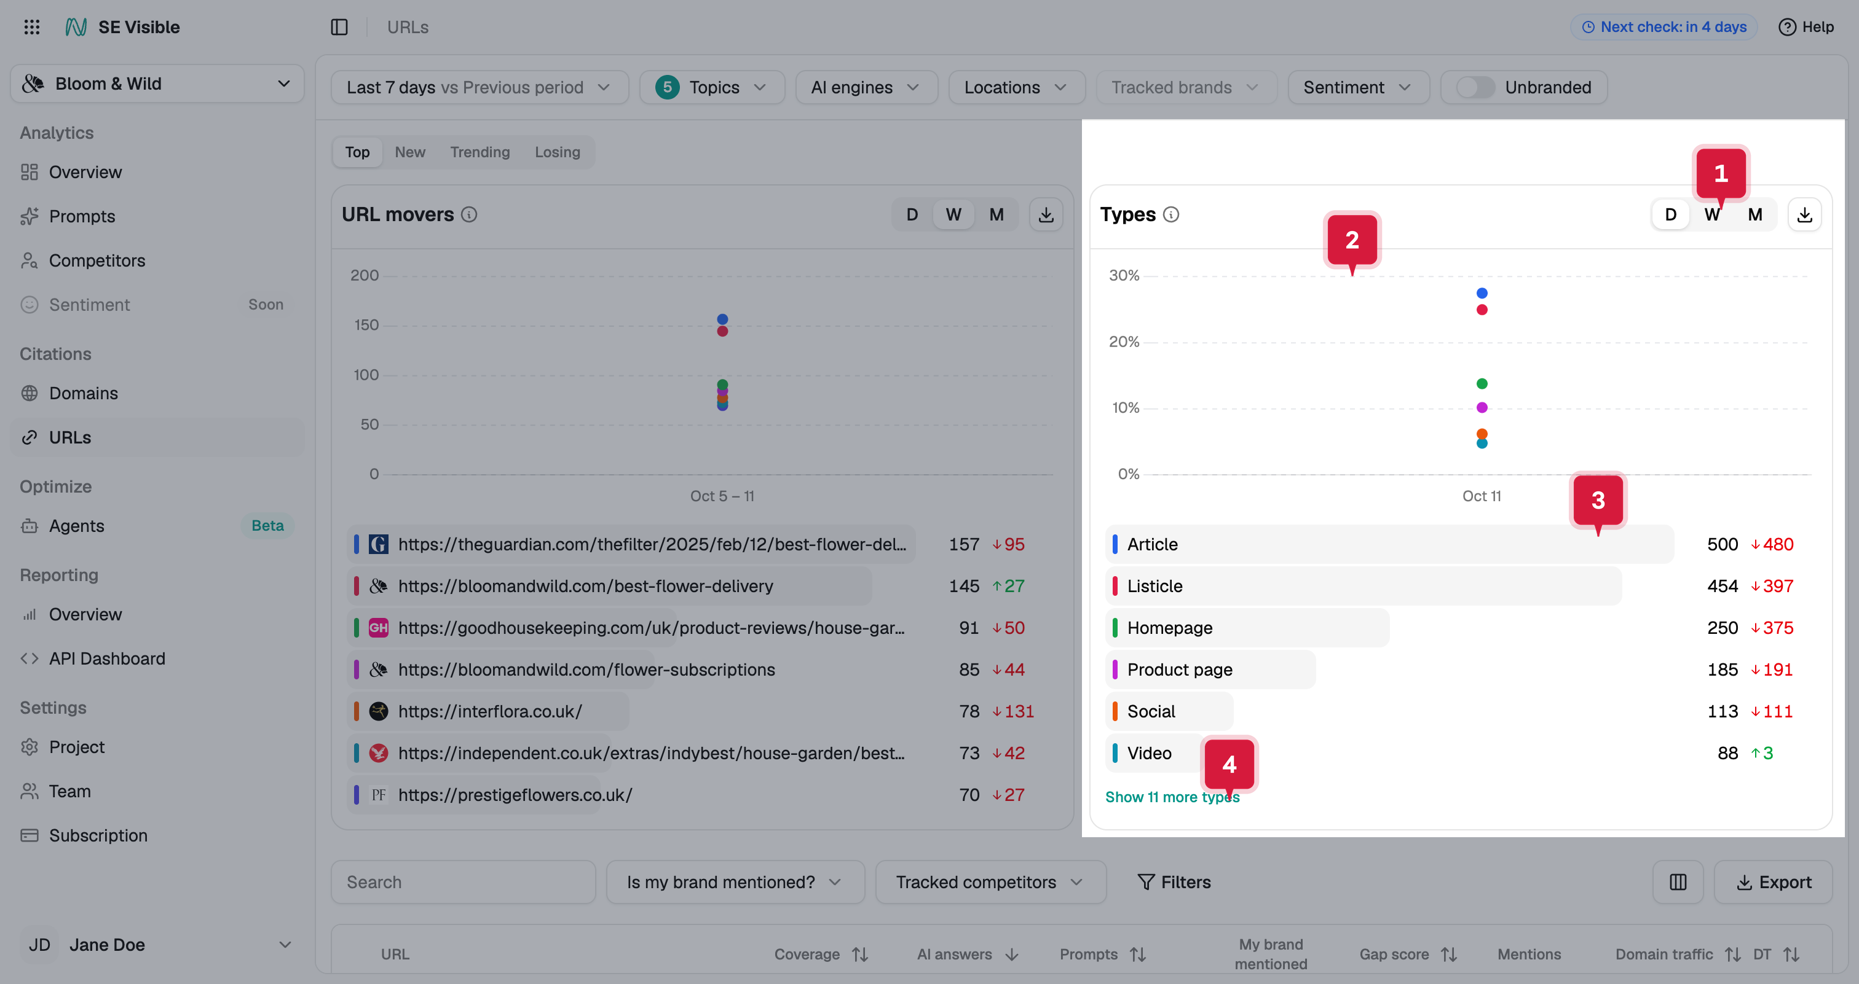Collapse sidebar using the panel toggle icon
This screenshot has height=984, width=1859.
(339, 26)
